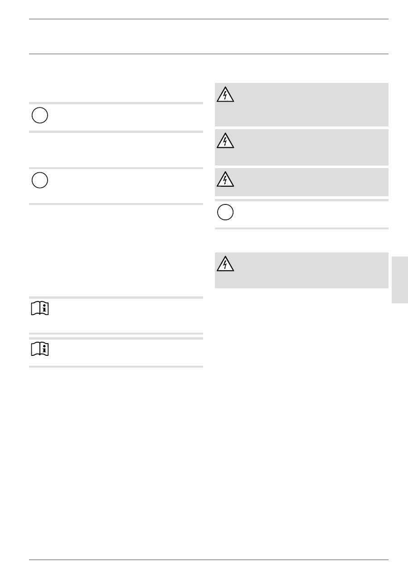
Task: Select the second empty circle in left column
Action: coord(40,180)
